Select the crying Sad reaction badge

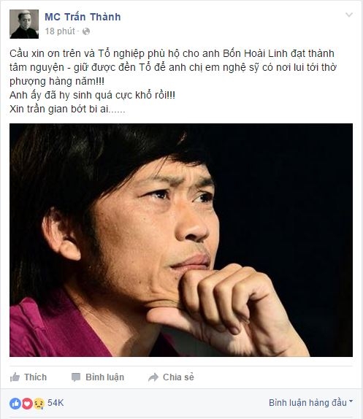click(x=39, y=403)
